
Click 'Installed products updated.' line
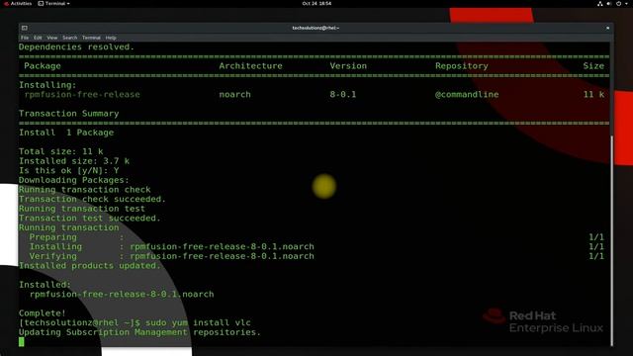[x=90, y=266]
